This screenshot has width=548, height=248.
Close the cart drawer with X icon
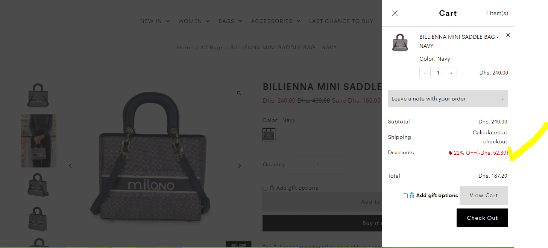tap(395, 13)
